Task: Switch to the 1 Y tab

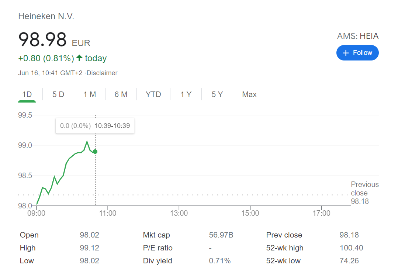Action: click(186, 94)
